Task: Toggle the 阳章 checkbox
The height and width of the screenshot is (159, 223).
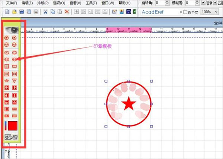Action: coord(203,3)
